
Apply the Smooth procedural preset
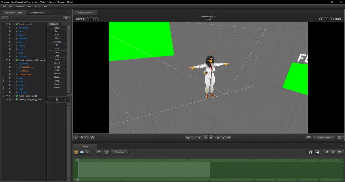pos(57,63)
